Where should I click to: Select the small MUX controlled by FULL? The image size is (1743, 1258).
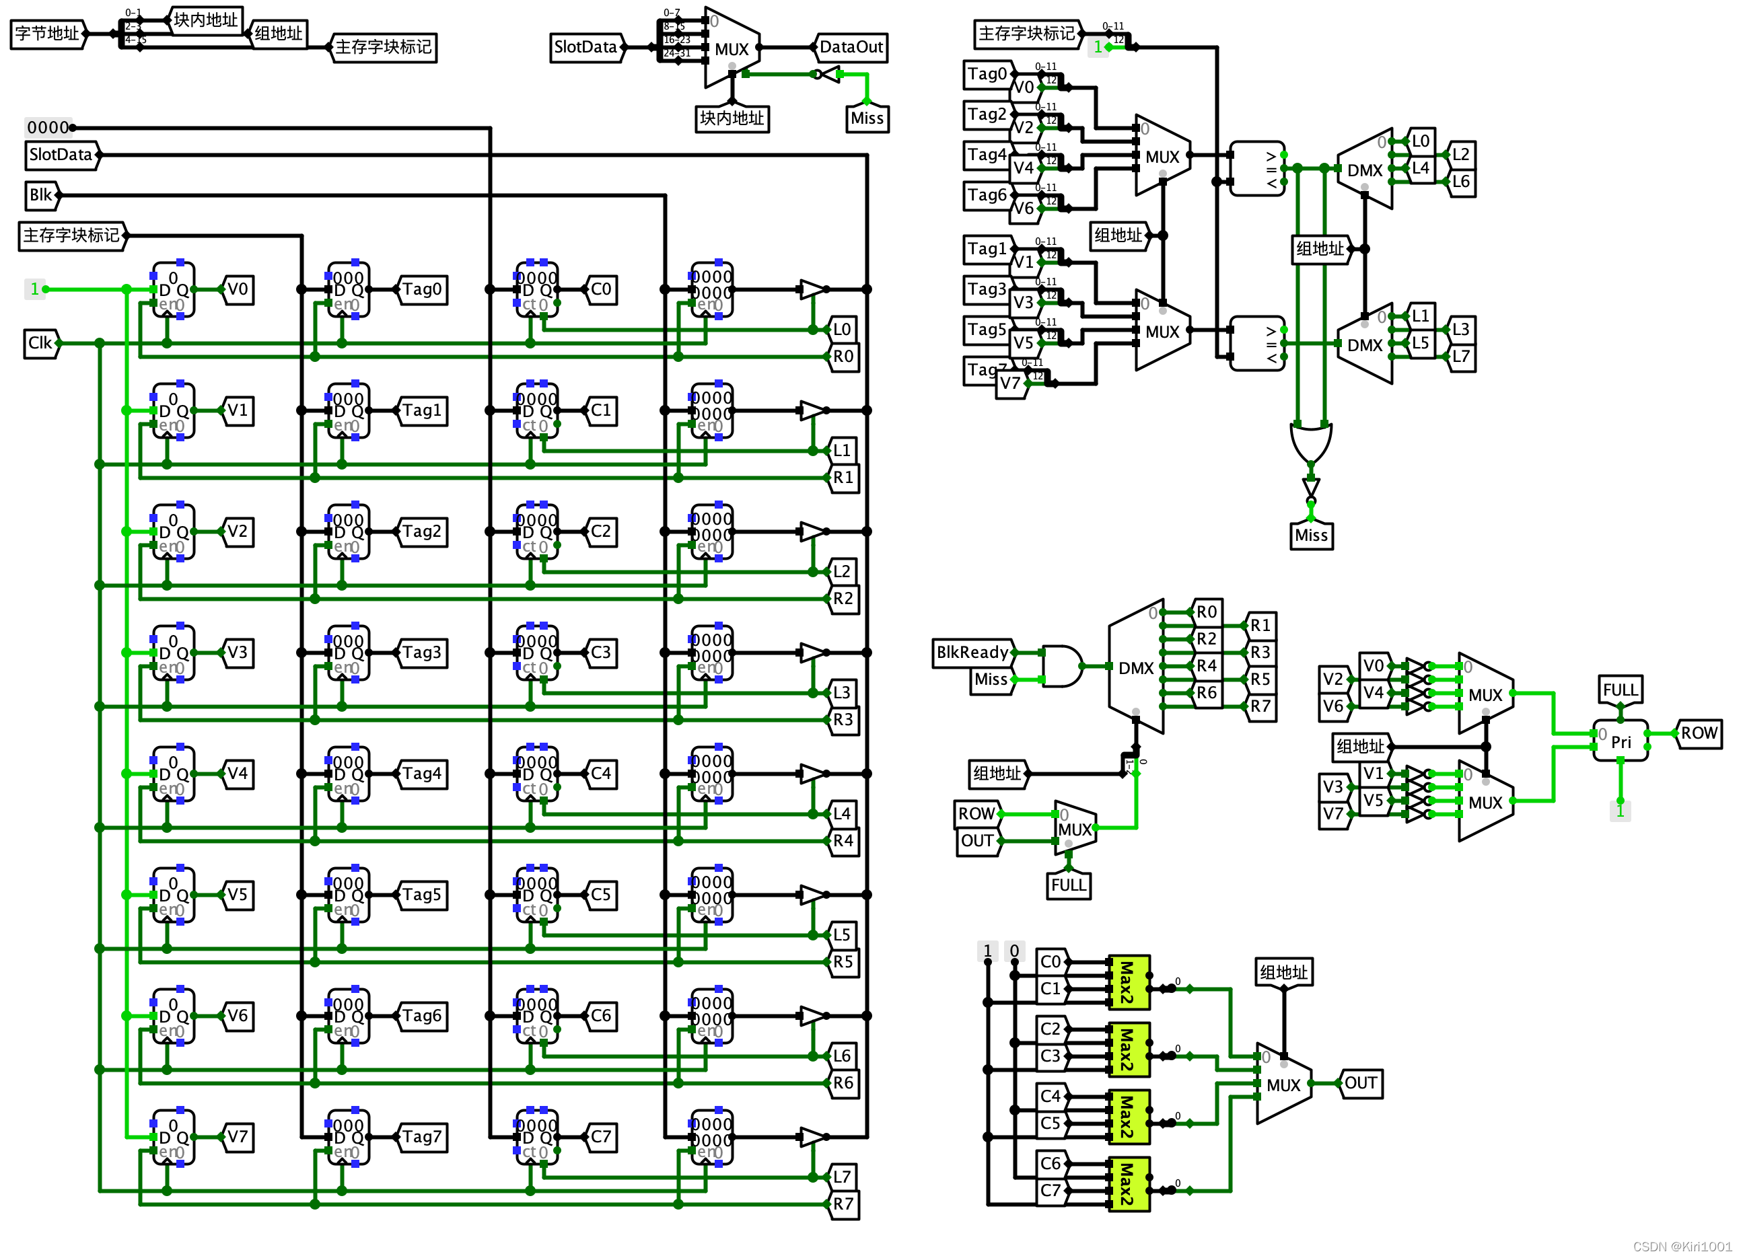click(1075, 829)
